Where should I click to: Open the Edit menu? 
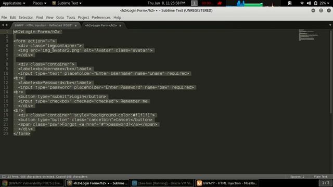(12, 17)
